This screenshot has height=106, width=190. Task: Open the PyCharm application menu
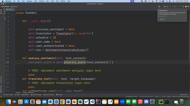pos(8,1)
